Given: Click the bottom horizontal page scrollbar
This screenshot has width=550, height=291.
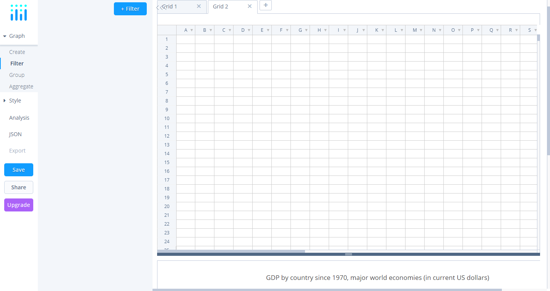Looking at the screenshot, I should coord(327,290).
